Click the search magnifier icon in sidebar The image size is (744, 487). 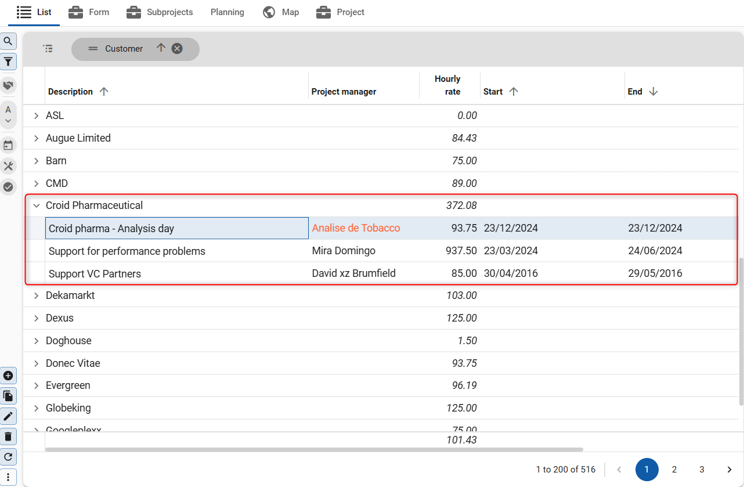tap(8, 41)
